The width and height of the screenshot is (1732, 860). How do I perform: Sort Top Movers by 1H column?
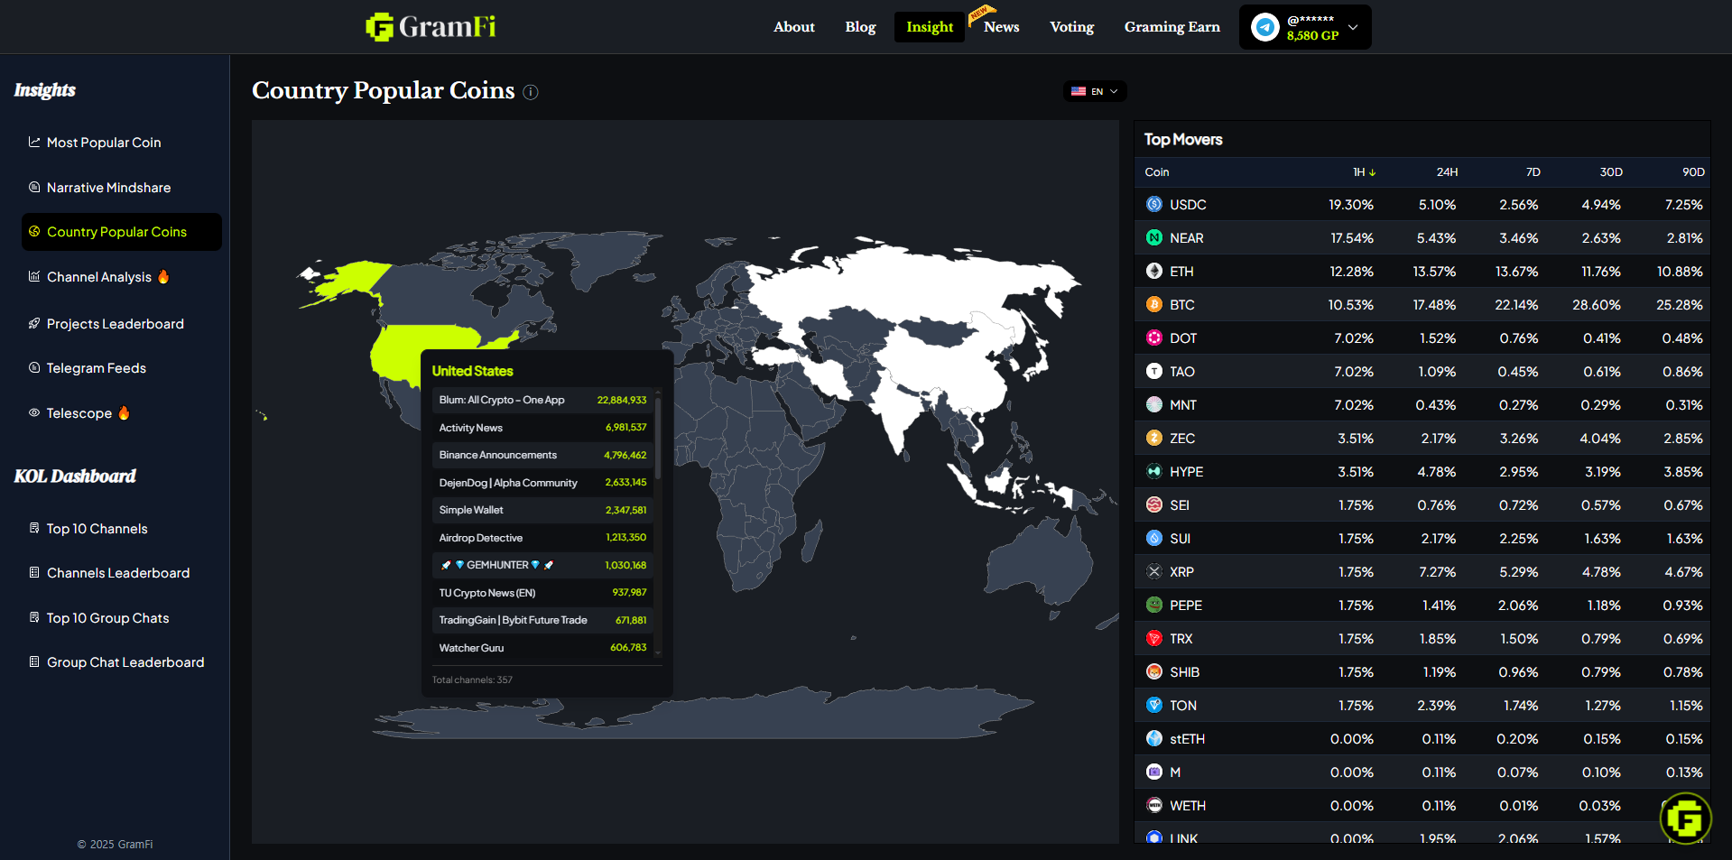[1363, 172]
